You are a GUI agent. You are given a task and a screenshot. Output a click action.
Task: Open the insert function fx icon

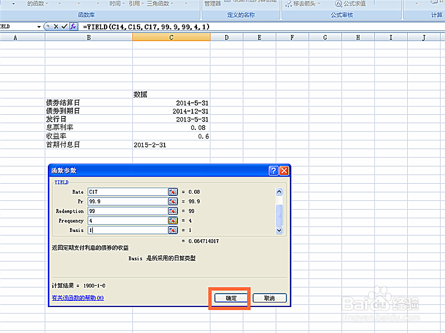point(73,27)
